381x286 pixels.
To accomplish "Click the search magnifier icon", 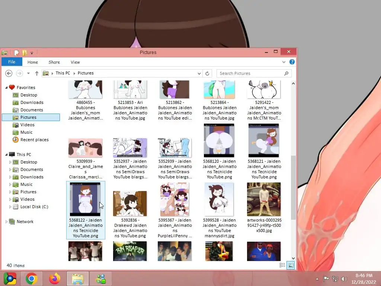I will [286, 73].
